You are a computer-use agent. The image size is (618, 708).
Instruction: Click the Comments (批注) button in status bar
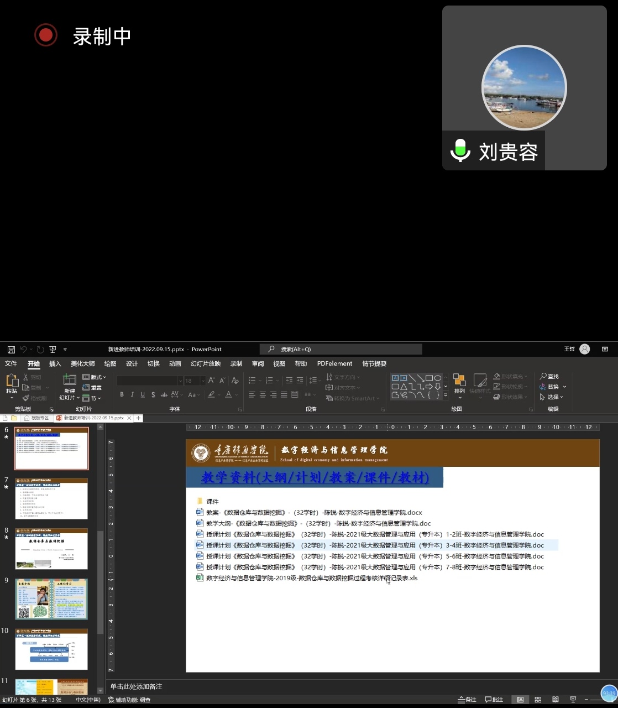494,700
